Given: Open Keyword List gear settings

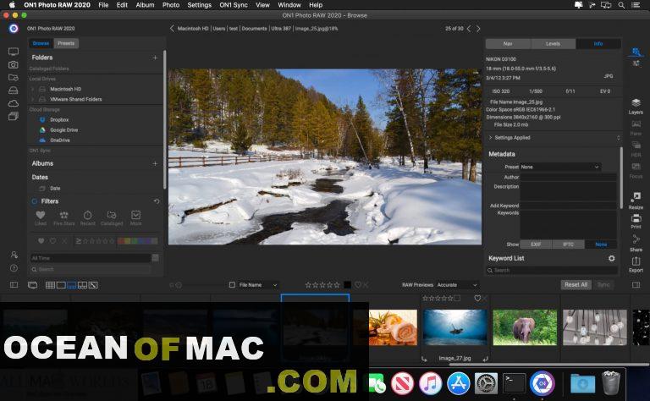Looking at the screenshot, I should point(611,258).
